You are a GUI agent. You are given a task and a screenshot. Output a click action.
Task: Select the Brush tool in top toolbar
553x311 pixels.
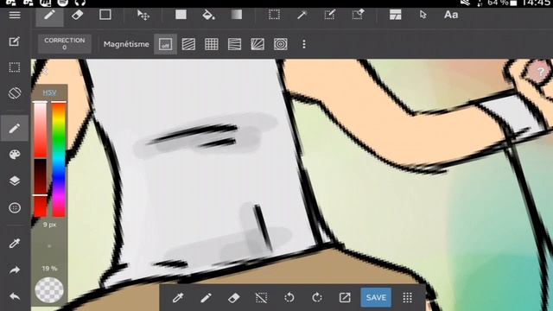(50, 16)
